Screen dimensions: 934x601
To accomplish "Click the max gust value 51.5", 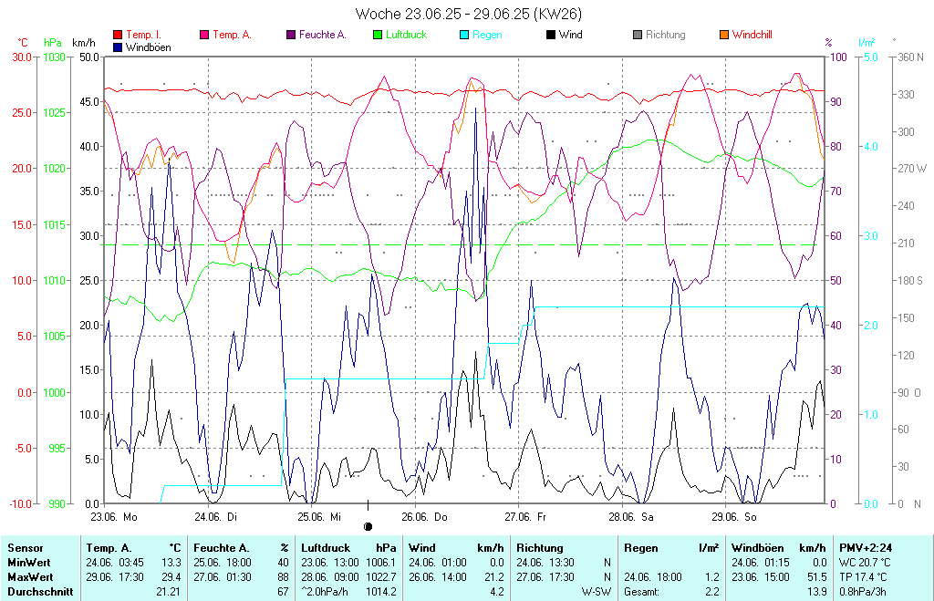I will tap(817, 577).
